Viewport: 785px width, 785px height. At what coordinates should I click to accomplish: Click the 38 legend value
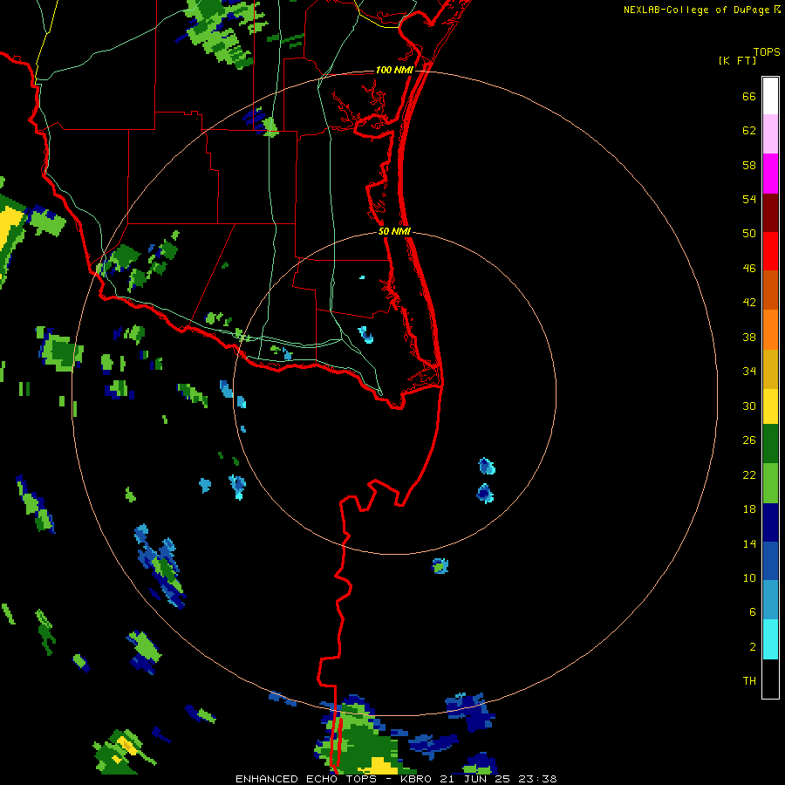point(749,337)
